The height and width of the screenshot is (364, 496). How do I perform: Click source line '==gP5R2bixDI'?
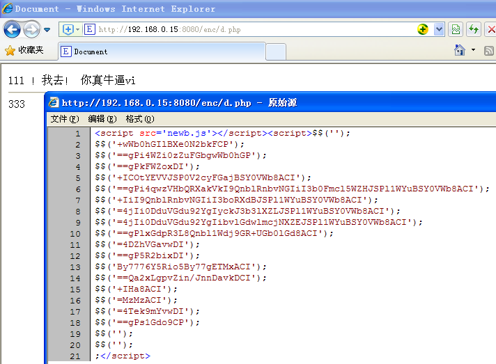point(147,255)
